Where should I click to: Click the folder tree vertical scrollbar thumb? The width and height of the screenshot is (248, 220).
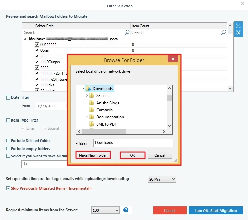pos(169,98)
